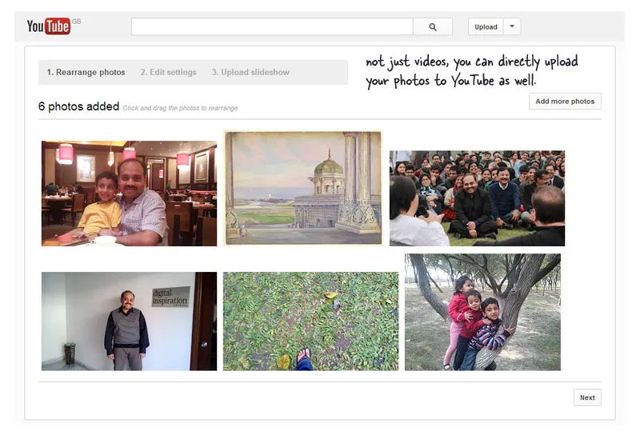Select the father and son restaurant photo

(129, 194)
